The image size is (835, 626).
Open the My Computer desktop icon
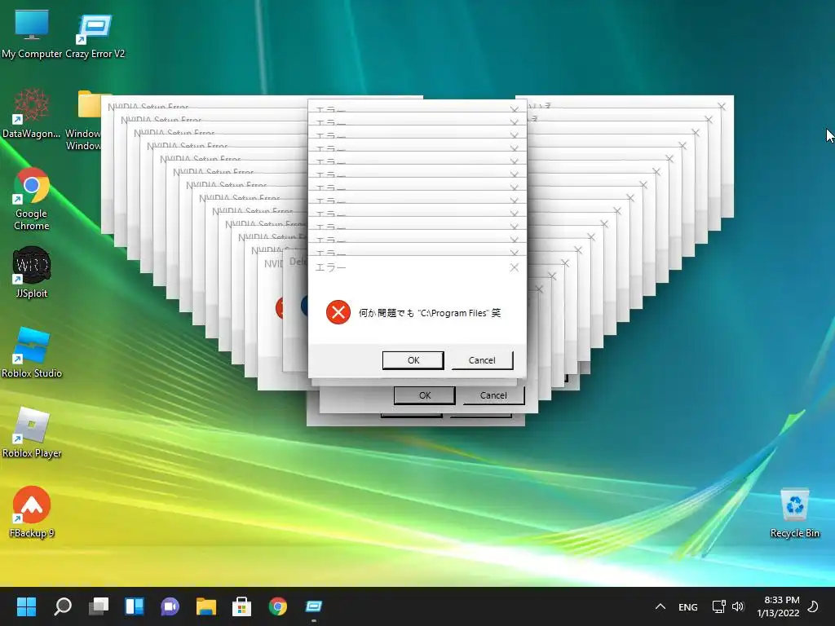tap(32, 33)
